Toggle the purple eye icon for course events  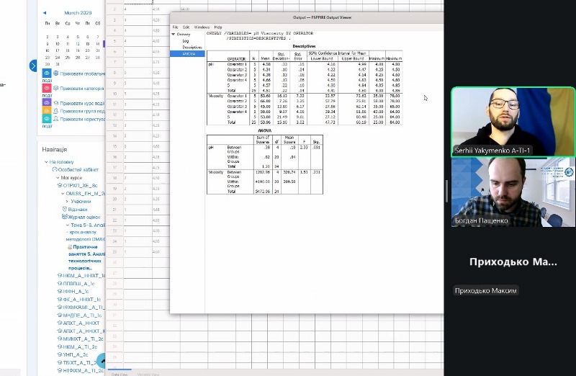click(47, 103)
